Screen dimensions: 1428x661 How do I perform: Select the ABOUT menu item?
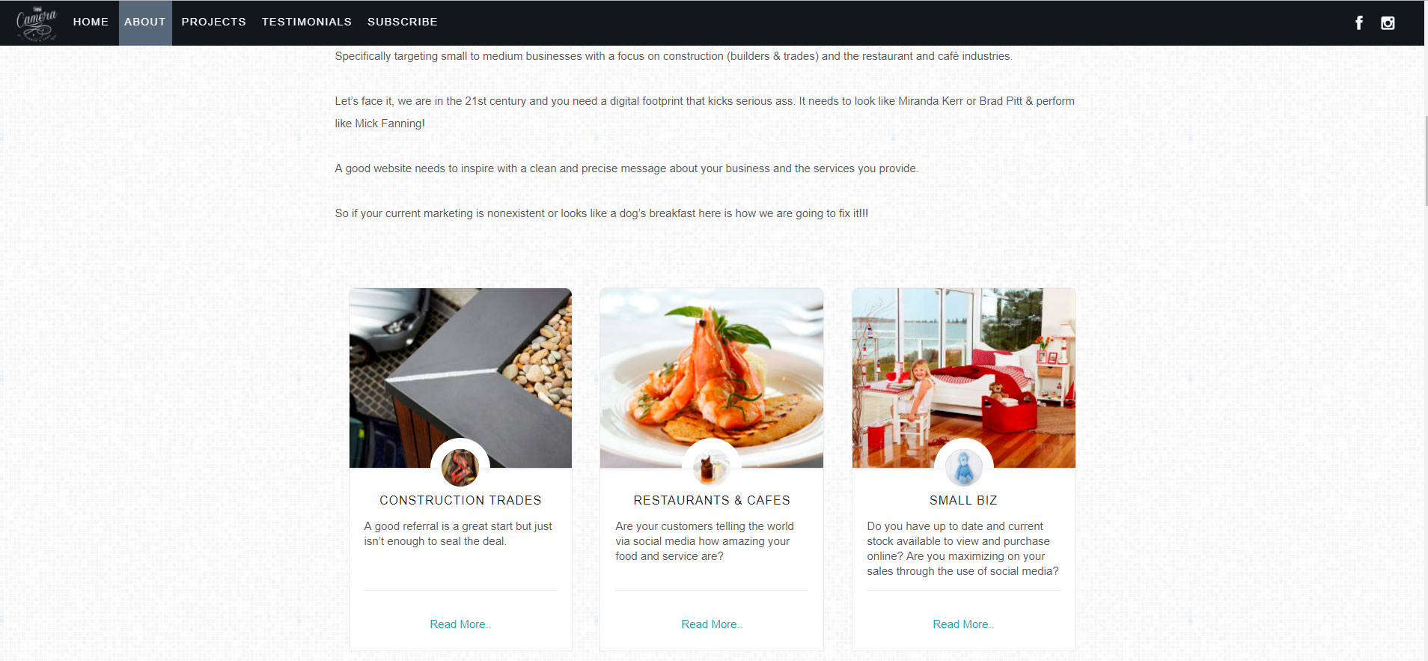[x=145, y=22]
